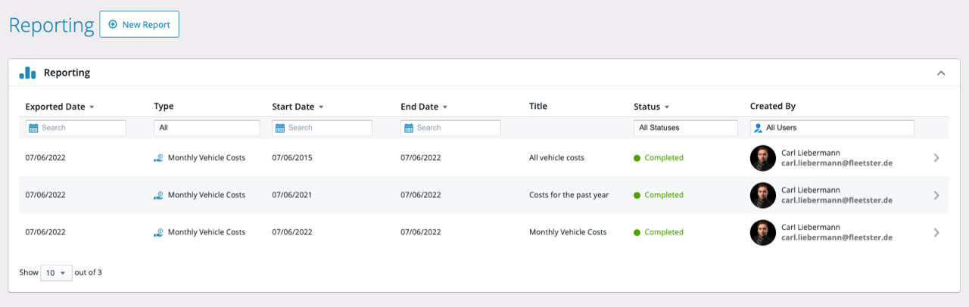
Task: Click the plus icon in New Report
Action: tap(113, 24)
